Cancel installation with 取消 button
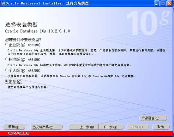The height and width of the screenshot is (137, 174). click(161, 127)
